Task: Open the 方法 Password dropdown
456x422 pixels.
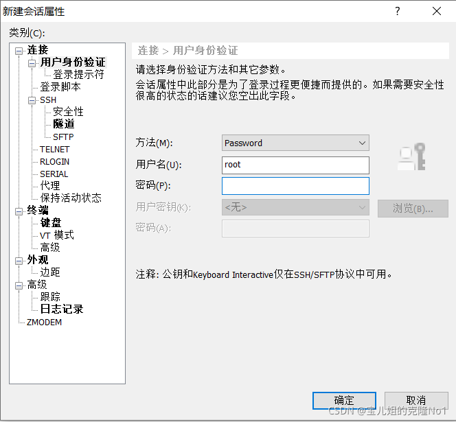Action: click(x=295, y=143)
